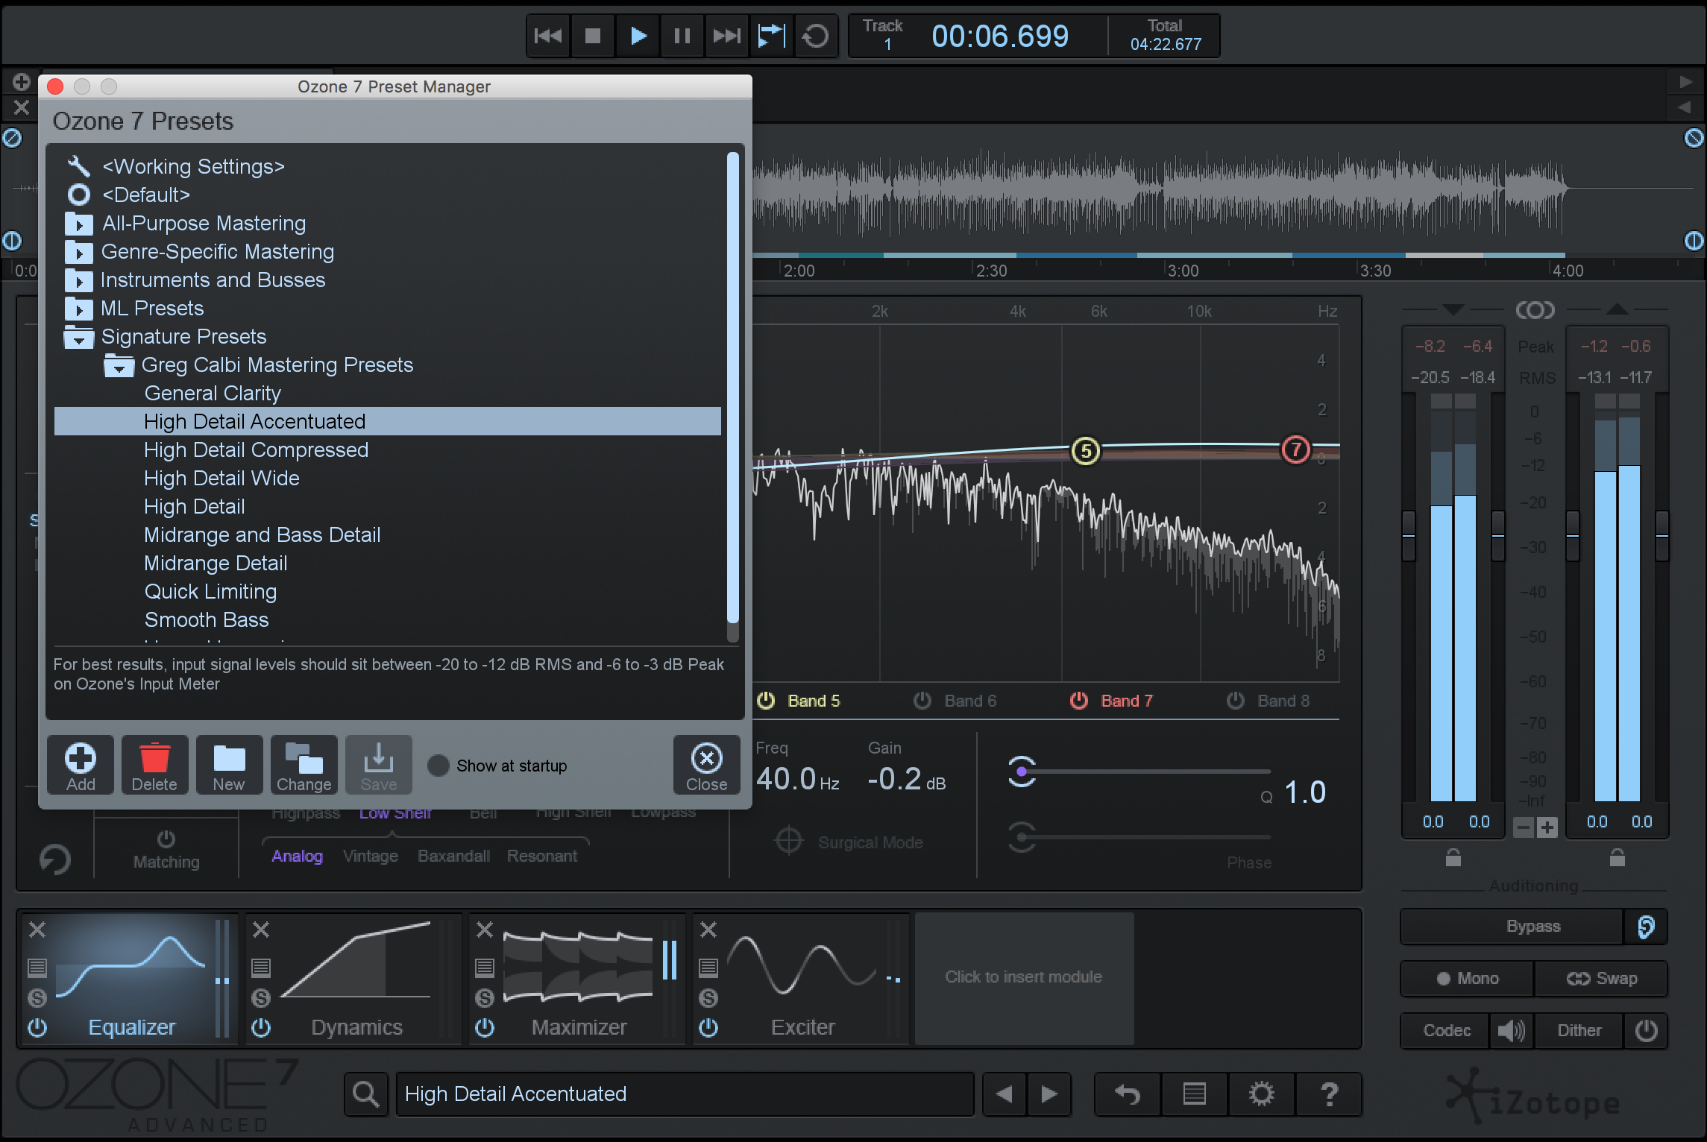The width and height of the screenshot is (1707, 1142).
Task: Enable Mono button
Action: [x=1467, y=979]
